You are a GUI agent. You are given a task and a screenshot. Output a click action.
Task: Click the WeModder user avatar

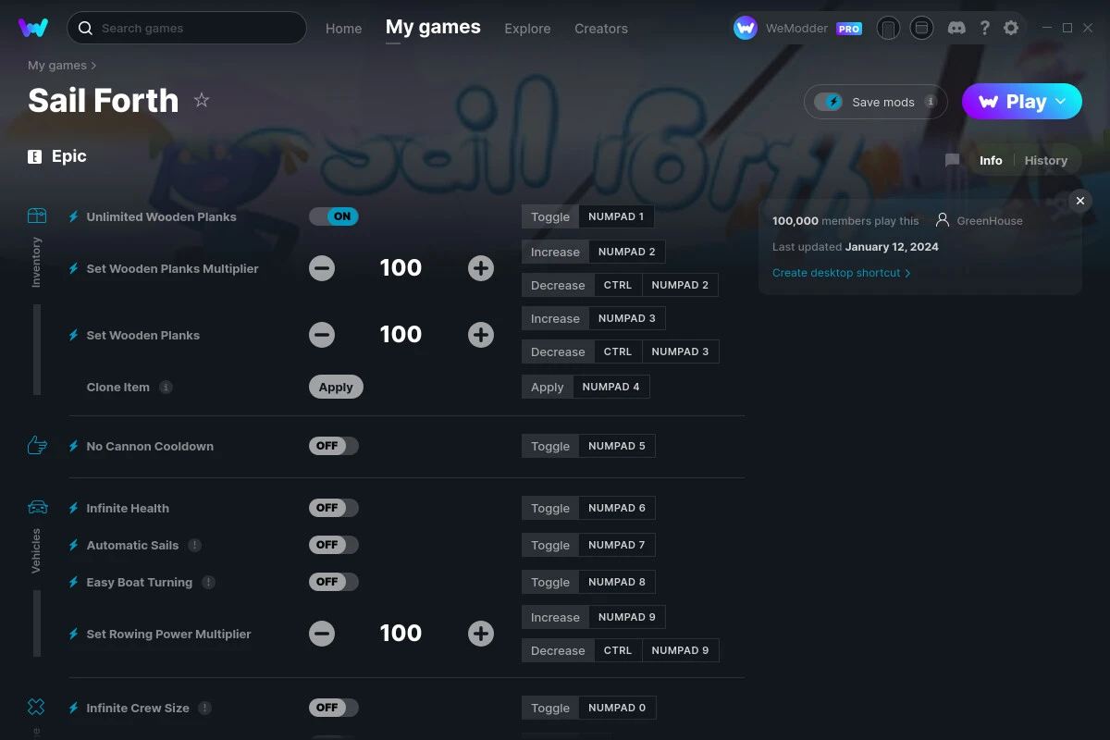(746, 28)
